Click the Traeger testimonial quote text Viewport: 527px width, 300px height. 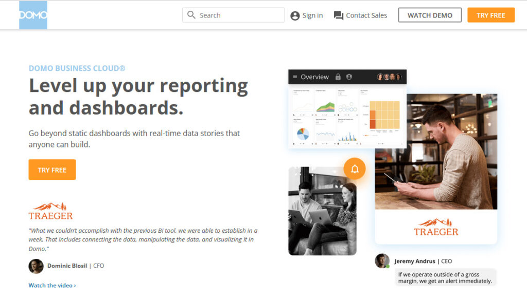tap(143, 239)
